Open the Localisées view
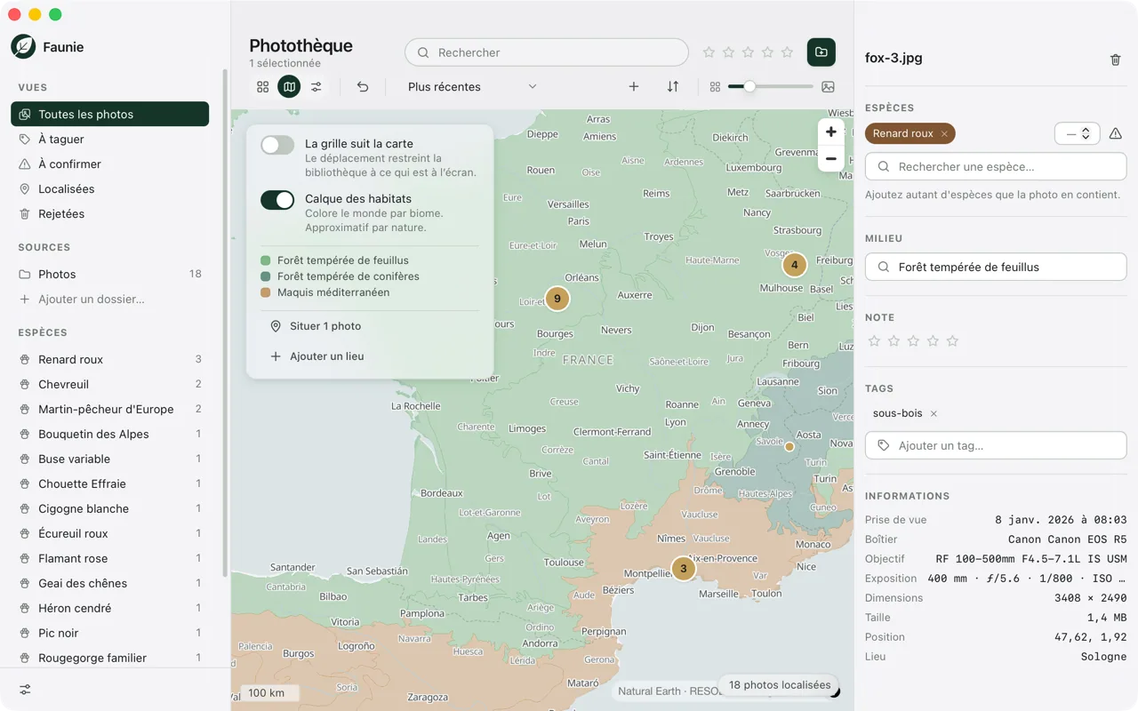1138x711 pixels. [110, 188]
